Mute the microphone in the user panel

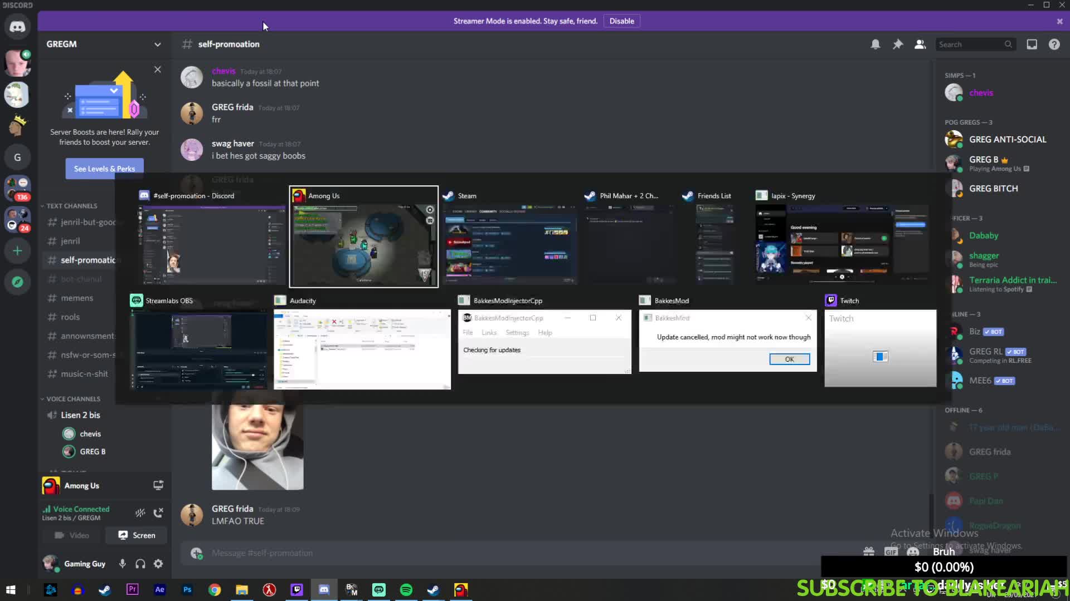[x=123, y=564]
